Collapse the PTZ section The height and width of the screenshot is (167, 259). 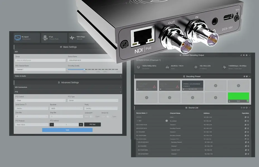pyautogui.click(x=68, y=92)
